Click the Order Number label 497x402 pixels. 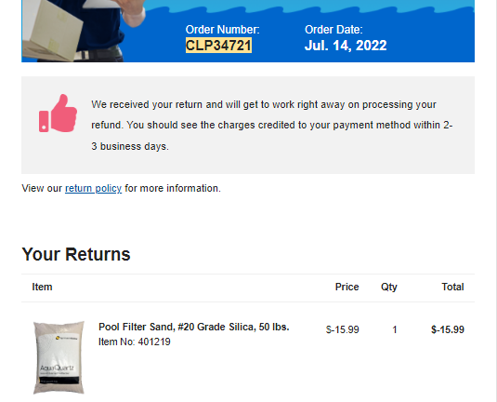223,30
